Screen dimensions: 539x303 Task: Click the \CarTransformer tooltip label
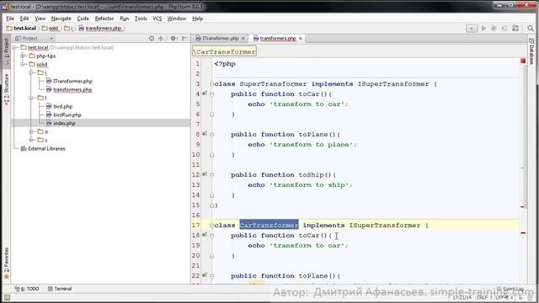pos(224,52)
